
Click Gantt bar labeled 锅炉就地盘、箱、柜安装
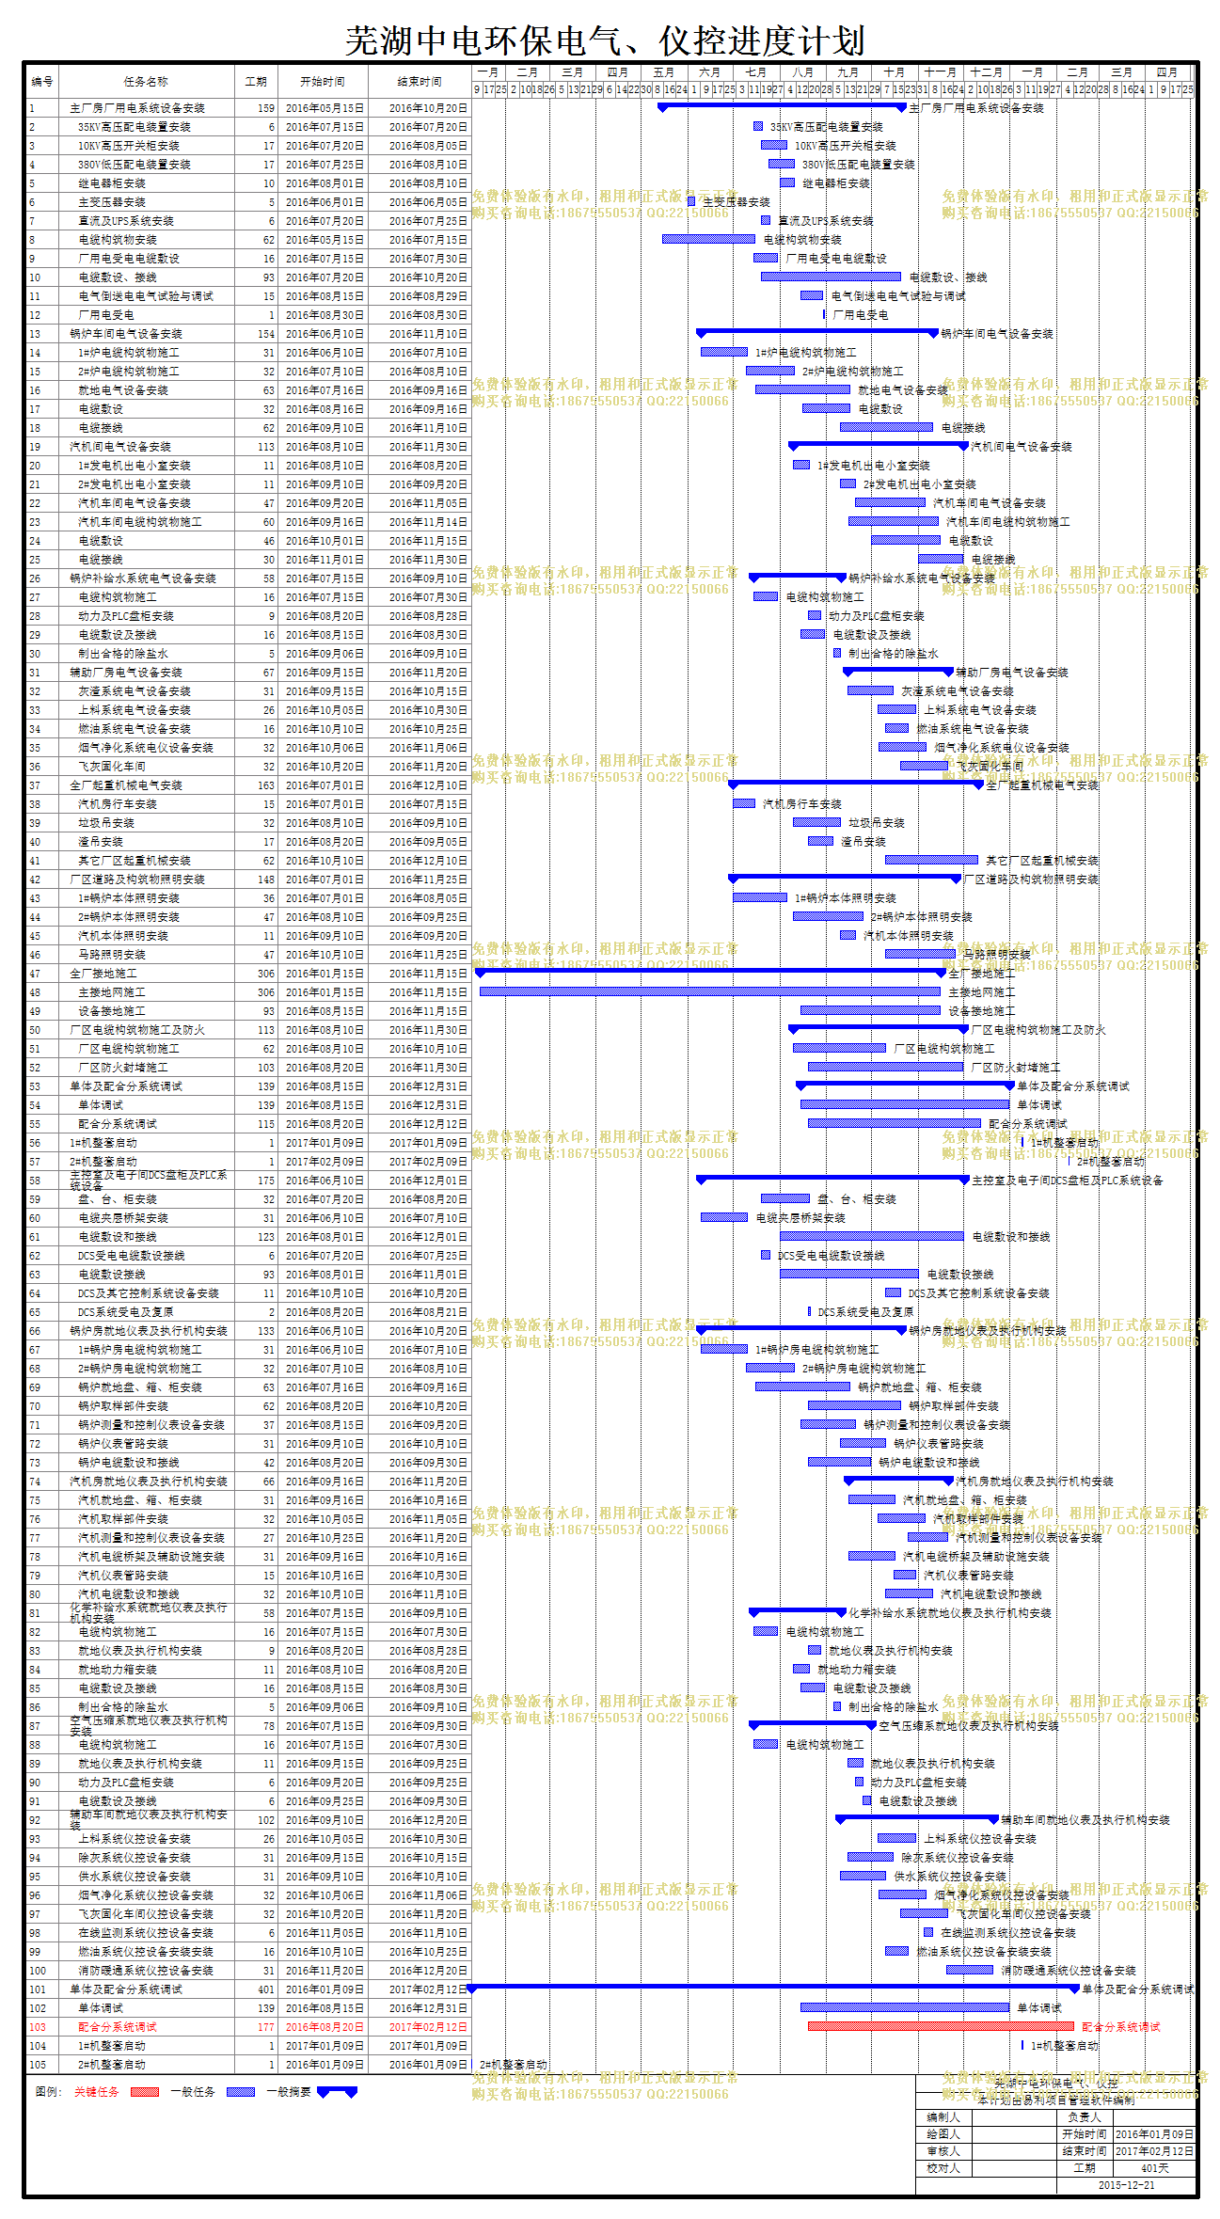coord(802,1387)
